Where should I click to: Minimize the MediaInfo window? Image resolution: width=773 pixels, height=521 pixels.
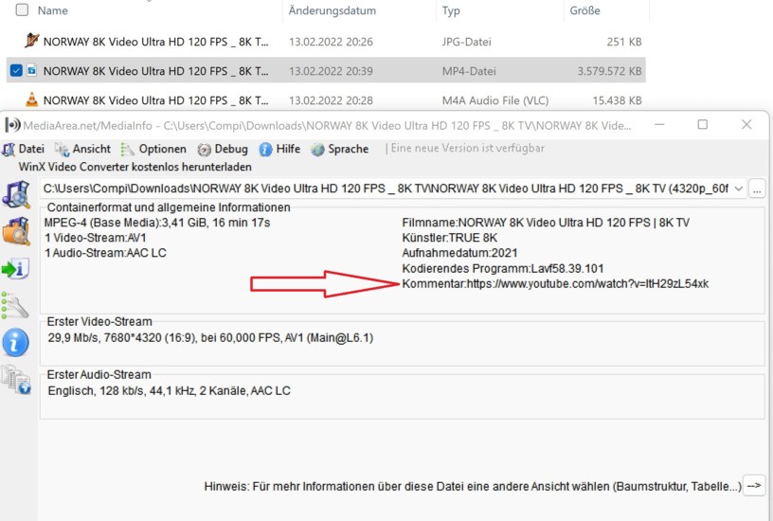click(659, 125)
